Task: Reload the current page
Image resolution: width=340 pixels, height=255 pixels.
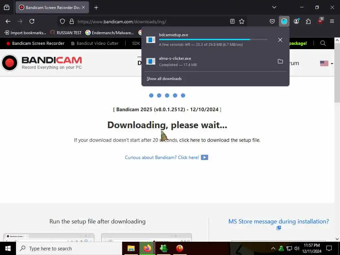Action: pos(32,21)
